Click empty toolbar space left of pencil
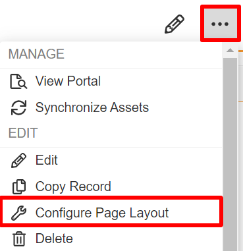The image size is (243, 251). [x=81, y=22]
